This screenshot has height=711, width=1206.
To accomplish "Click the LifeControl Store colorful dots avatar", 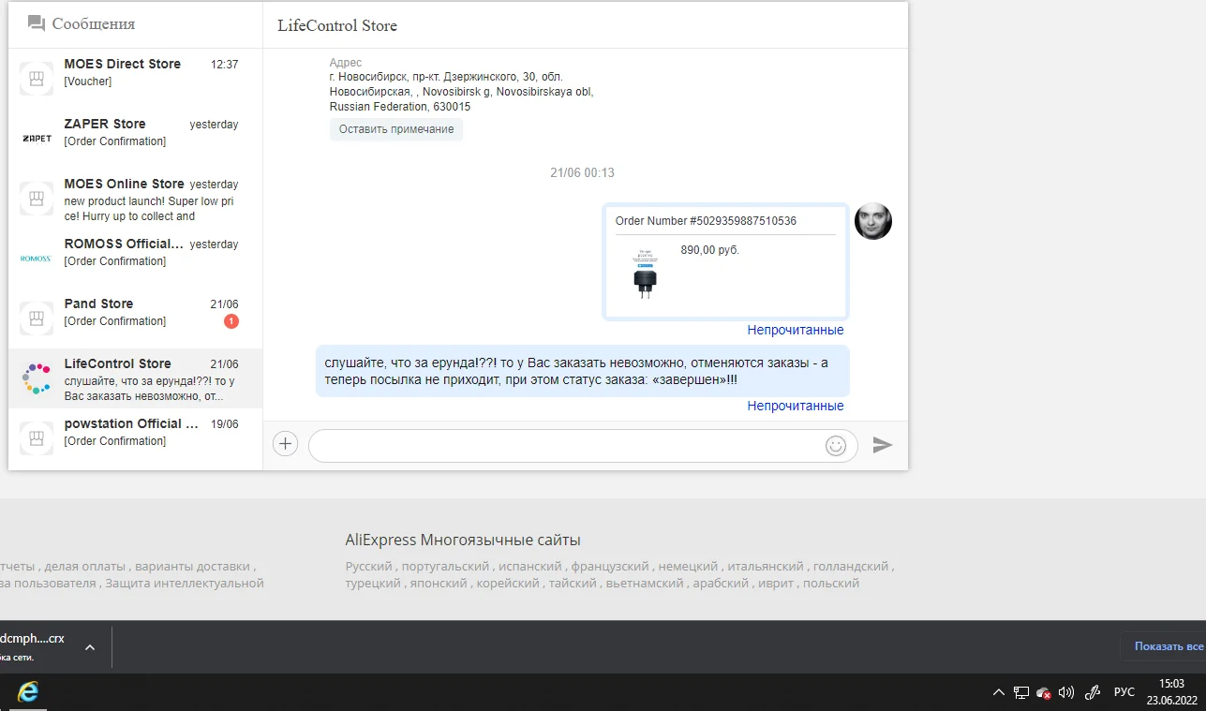I will (37, 378).
